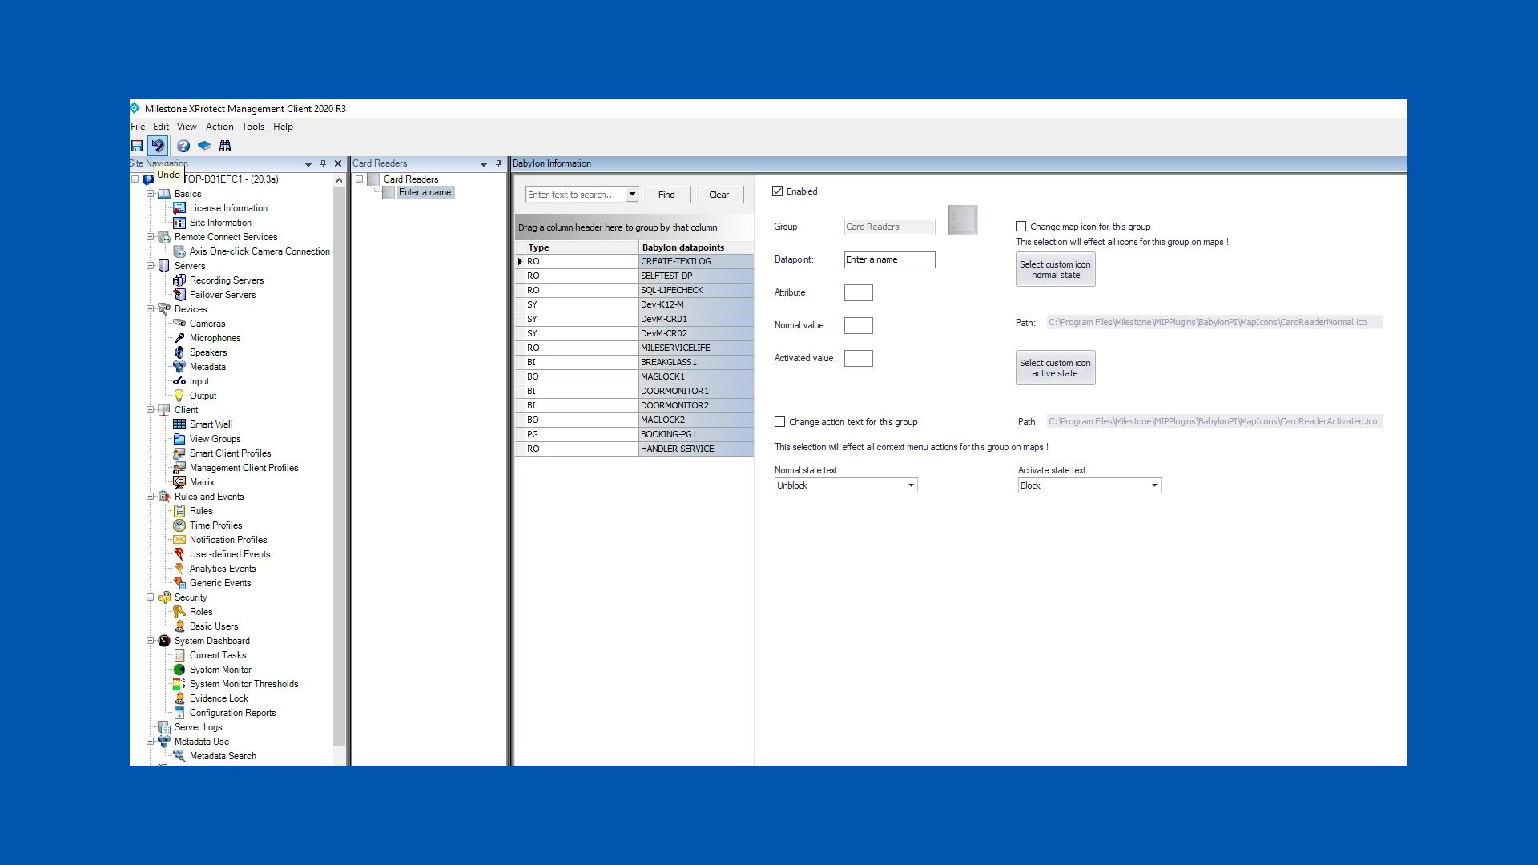Image resolution: width=1538 pixels, height=865 pixels.
Task: Click the Save toolbar icon
Action: point(137,146)
